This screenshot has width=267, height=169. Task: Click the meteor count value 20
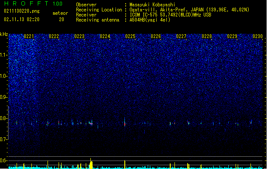point(62,19)
